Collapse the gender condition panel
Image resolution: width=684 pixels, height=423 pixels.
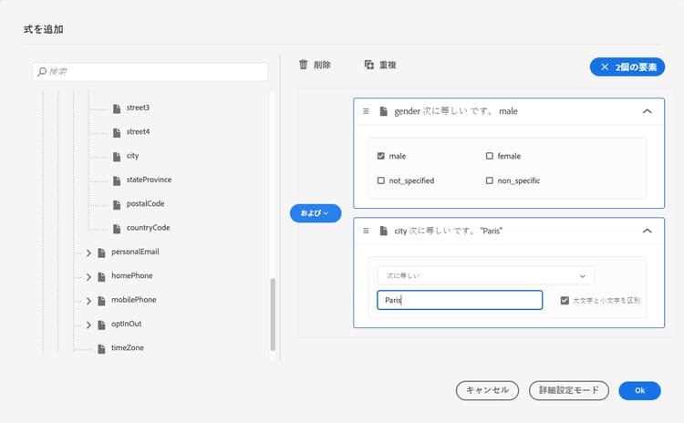(x=647, y=111)
